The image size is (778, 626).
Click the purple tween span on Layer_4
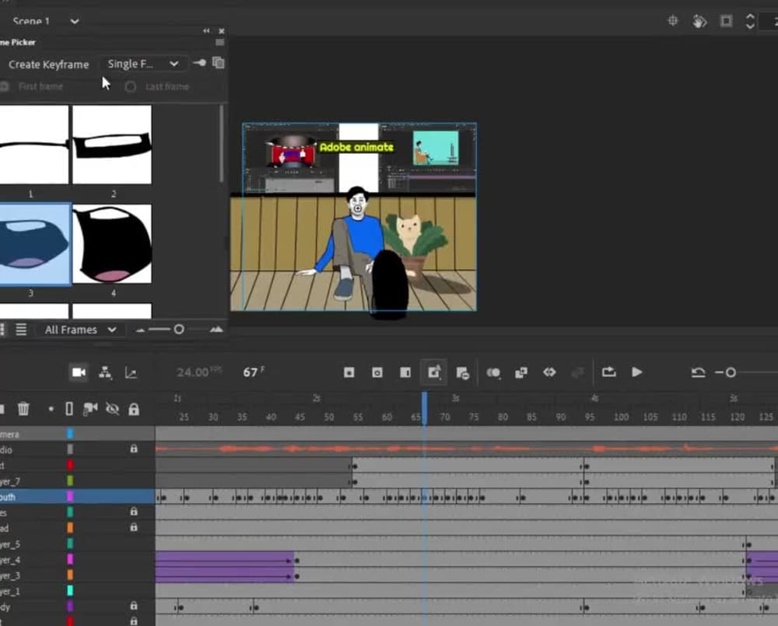[224, 560]
